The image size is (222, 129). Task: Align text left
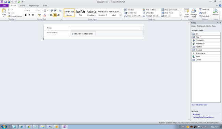(x=51, y=15)
